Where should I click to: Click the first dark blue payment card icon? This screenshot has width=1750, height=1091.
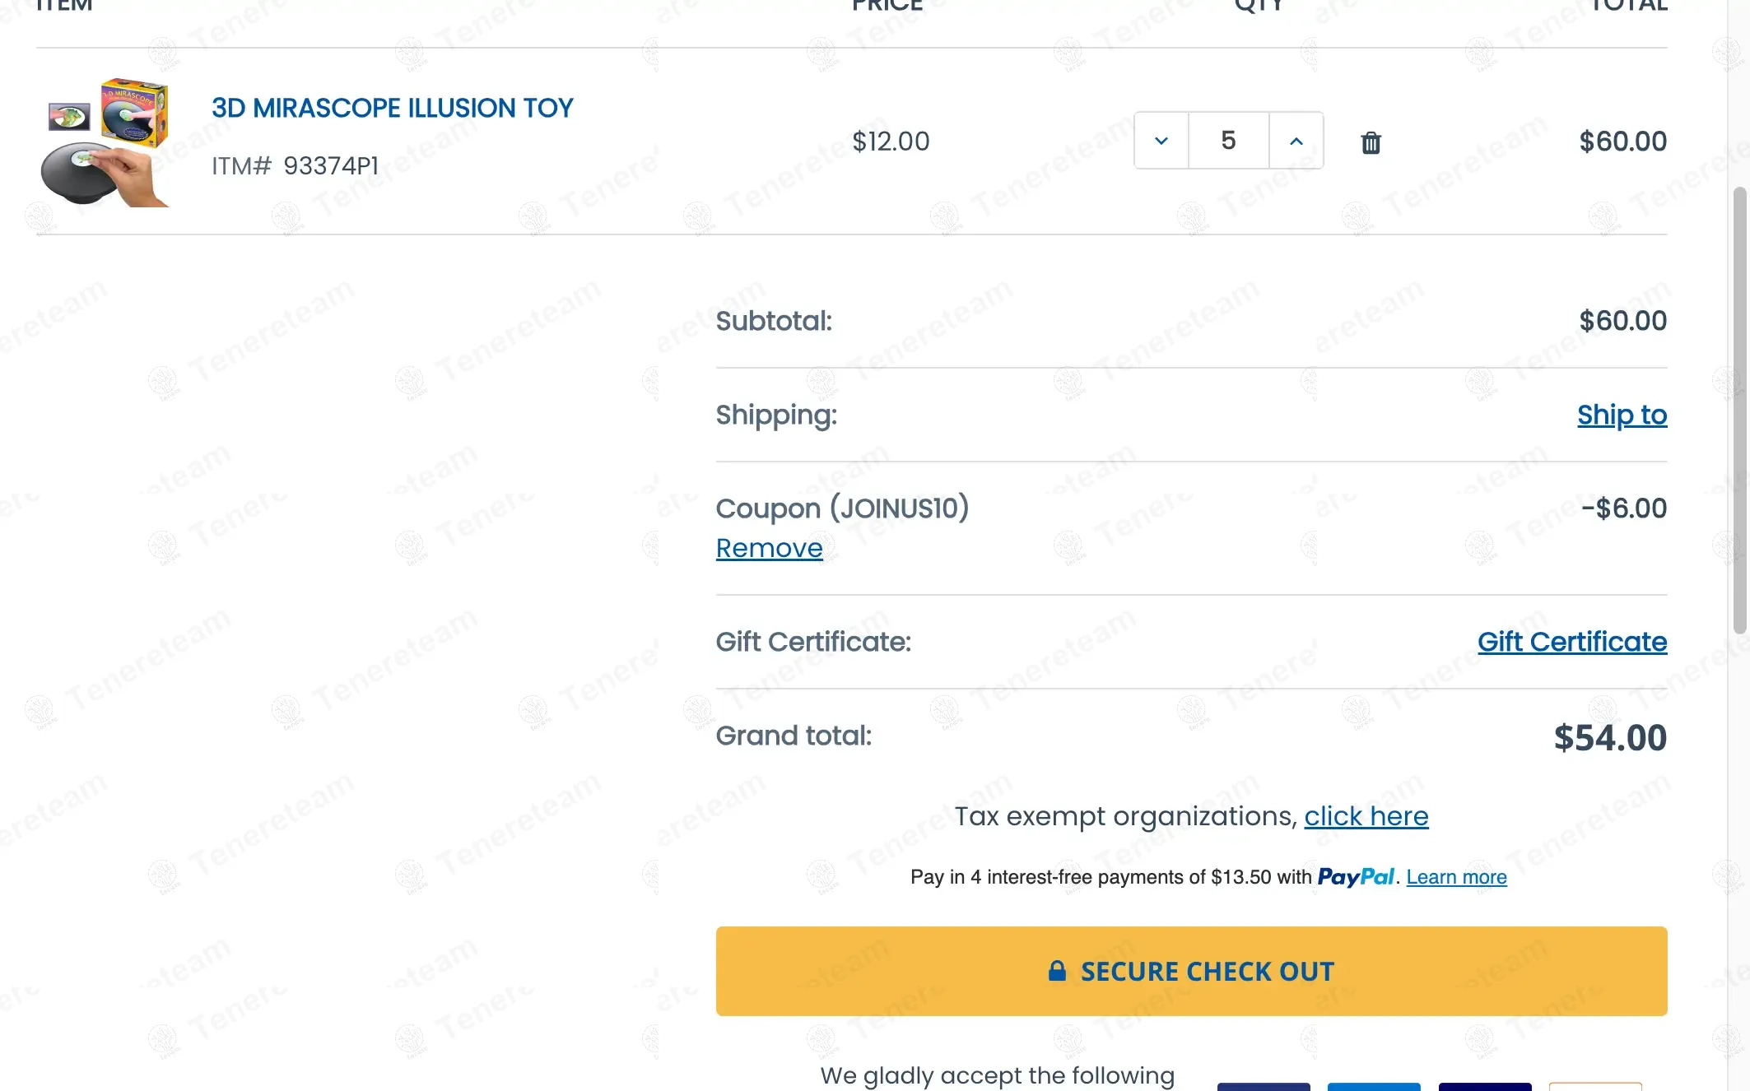[1264, 1087]
